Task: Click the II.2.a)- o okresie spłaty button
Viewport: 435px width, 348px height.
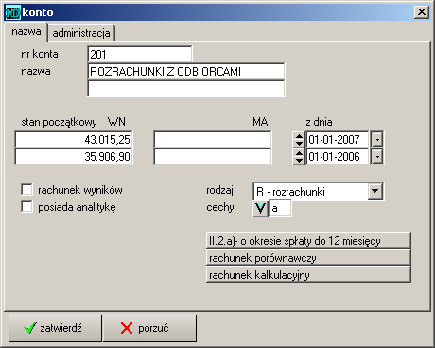Action: pyautogui.click(x=308, y=240)
